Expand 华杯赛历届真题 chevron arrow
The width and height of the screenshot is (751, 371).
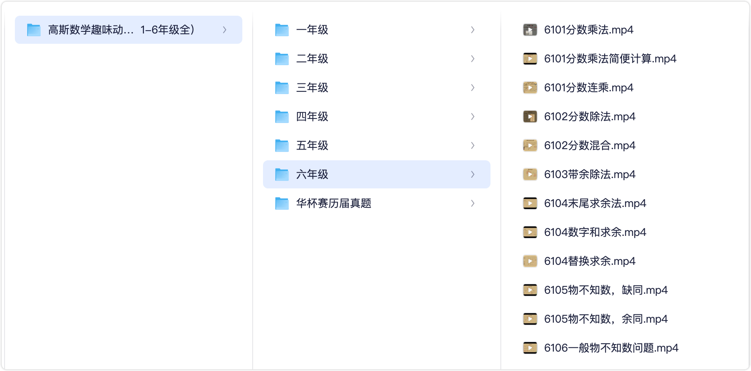(473, 203)
